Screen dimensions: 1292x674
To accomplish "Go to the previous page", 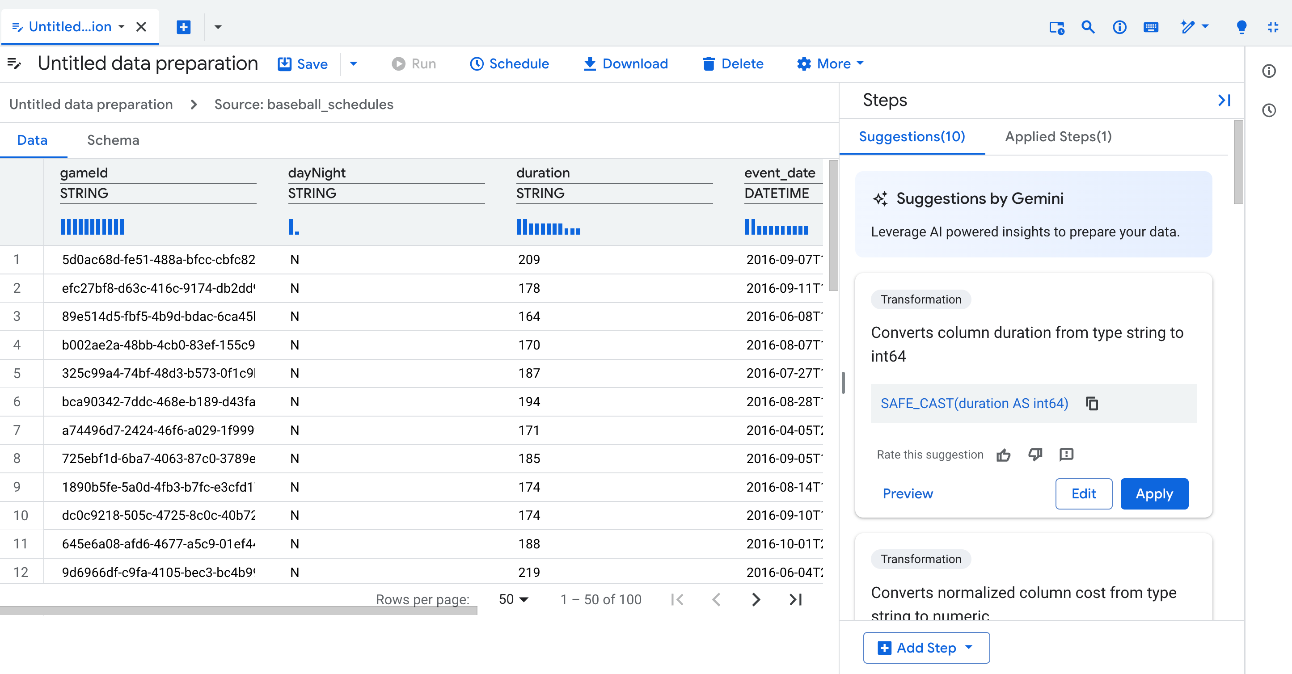I will [x=716, y=599].
